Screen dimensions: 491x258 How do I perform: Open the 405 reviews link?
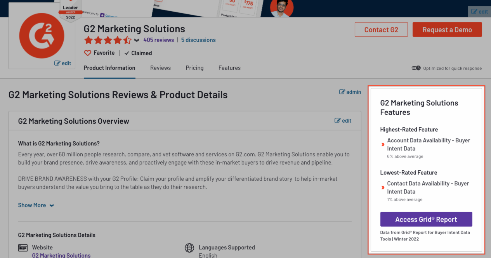pos(158,40)
